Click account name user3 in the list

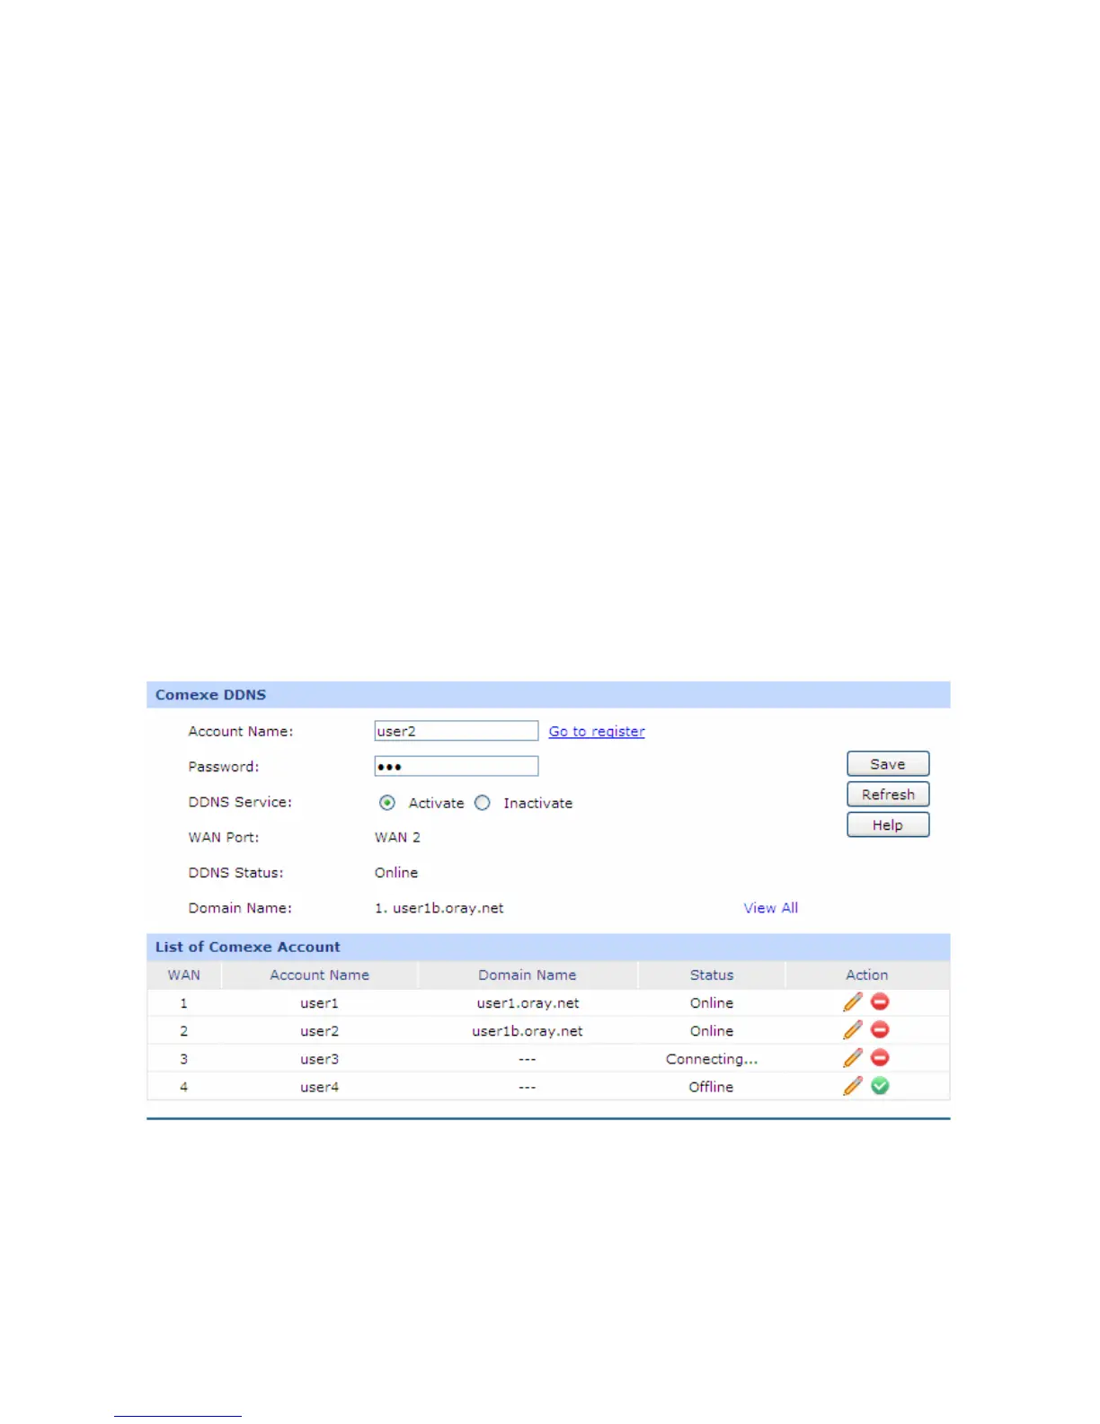(320, 1059)
